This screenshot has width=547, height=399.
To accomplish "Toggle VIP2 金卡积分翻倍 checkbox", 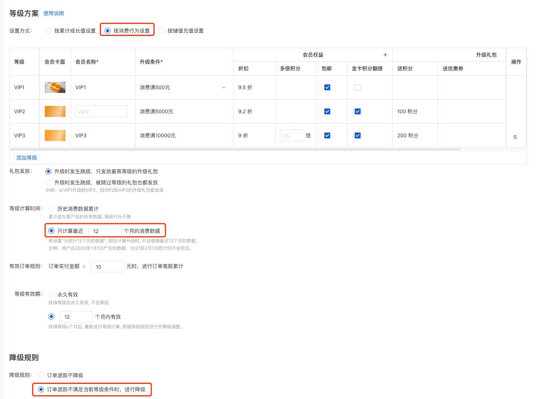I will [x=358, y=111].
